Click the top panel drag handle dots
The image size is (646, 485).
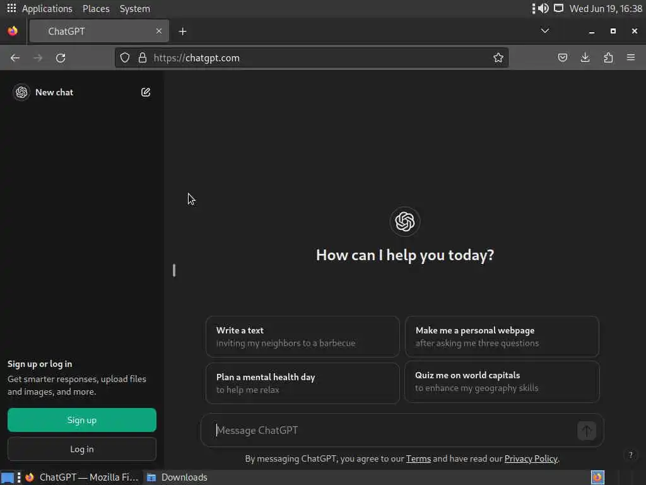(x=534, y=8)
